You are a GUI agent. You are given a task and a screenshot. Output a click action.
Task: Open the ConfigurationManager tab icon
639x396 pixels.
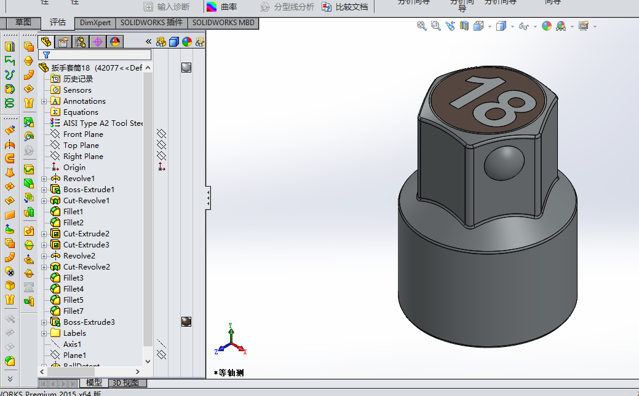80,42
